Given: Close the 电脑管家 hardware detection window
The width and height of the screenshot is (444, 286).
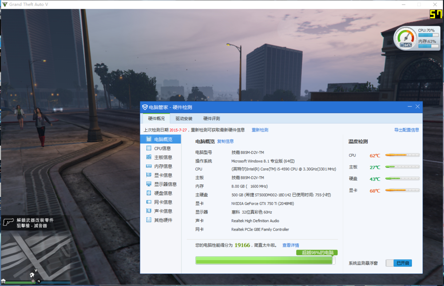Looking at the screenshot, I should tap(418, 107).
